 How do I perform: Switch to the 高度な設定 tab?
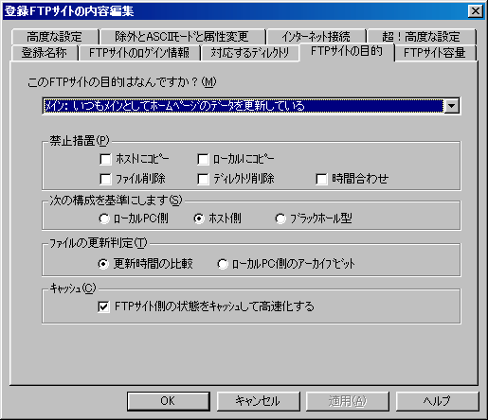tap(55, 37)
